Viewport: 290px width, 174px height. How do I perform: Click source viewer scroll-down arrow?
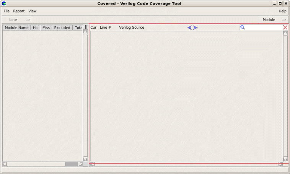tap(285, 159)
